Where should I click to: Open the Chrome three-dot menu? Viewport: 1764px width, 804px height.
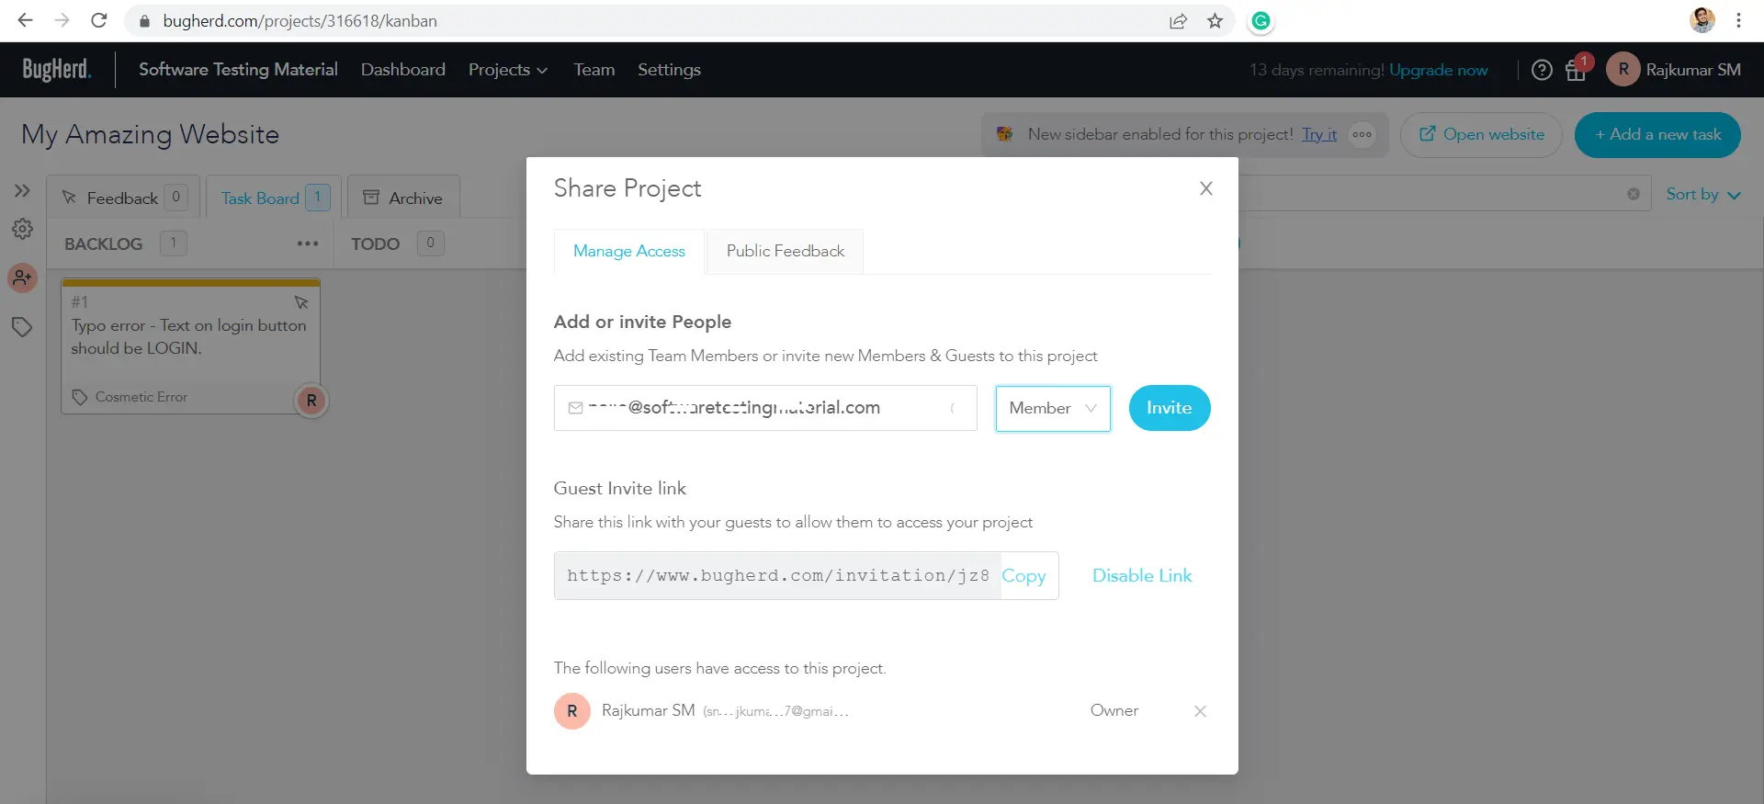(x=1738, y=20)
